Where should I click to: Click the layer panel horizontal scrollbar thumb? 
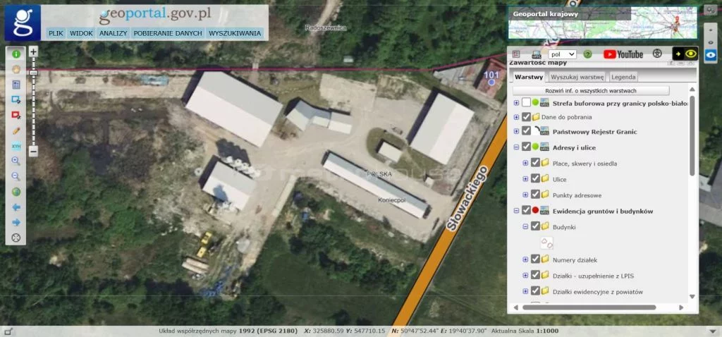(x=589, y=307)
